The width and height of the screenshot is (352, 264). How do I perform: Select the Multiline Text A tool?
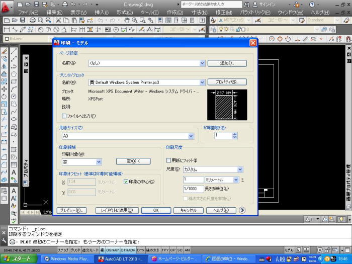[14, 172]
